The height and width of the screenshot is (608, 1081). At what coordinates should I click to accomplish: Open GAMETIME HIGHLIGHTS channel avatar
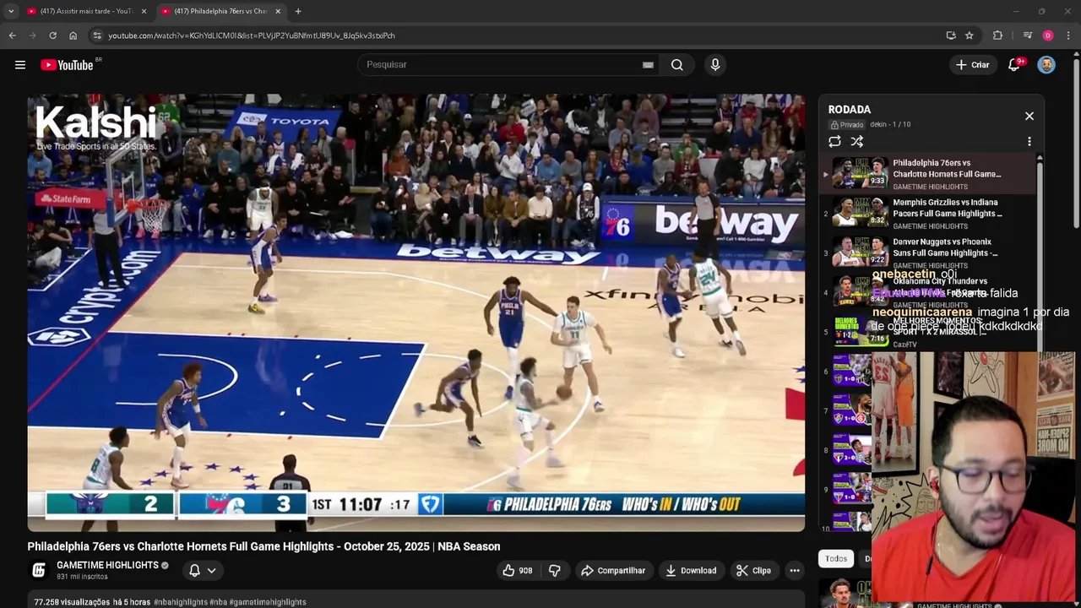pyautogui.click(x=39, y=570)
